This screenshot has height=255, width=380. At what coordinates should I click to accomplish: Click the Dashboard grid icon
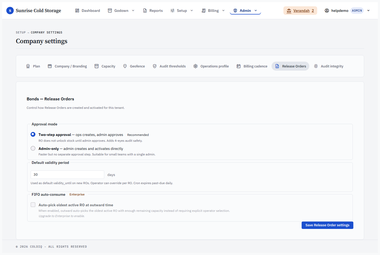pyautogui.click(x=77, y=11)
